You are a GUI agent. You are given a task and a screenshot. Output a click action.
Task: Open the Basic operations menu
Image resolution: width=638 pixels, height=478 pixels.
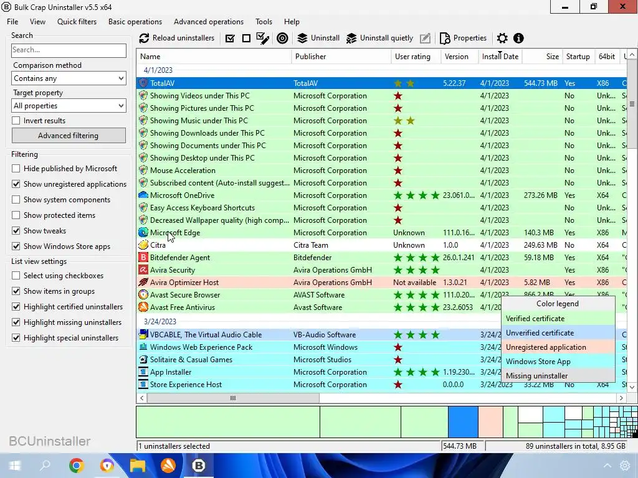[135, 22]
